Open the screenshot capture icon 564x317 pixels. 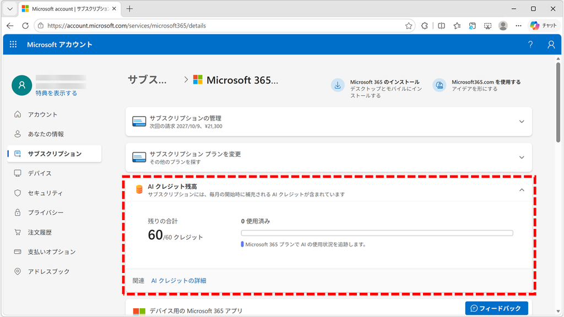(488, 25)
